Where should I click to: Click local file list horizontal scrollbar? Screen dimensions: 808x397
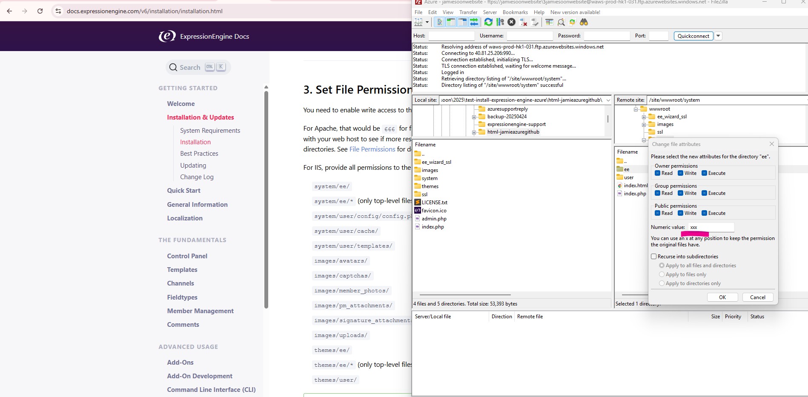(465, 294)
